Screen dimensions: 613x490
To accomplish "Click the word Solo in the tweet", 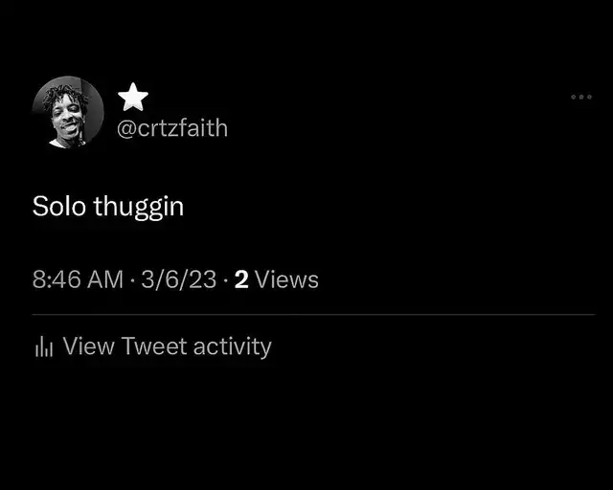I will tap(59, 206).
